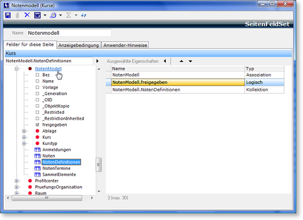Click the table icon beside Noten

coord(37,156)
